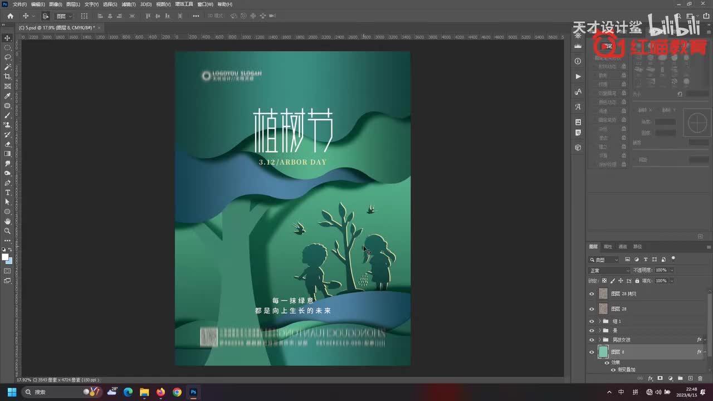Select the Magic Wand tool
The image size is (713, 401).
tap(8, 67)
